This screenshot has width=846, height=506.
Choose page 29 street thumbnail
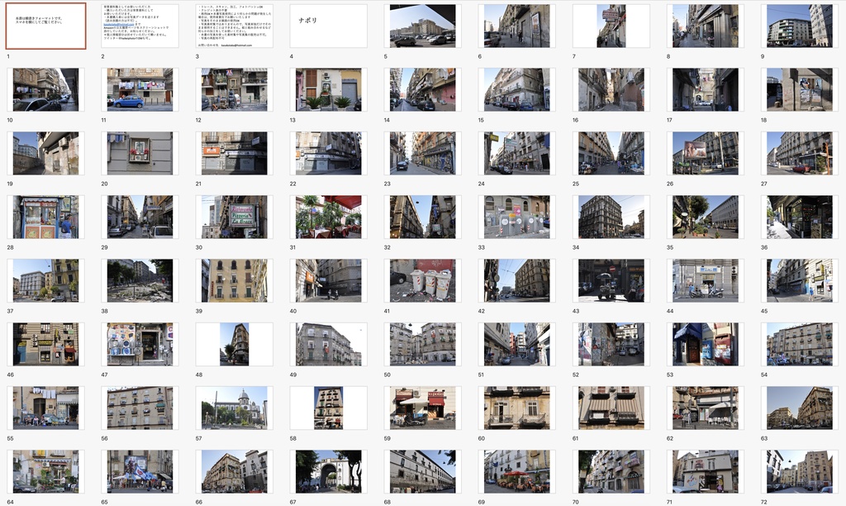click(x=140, y=217)
